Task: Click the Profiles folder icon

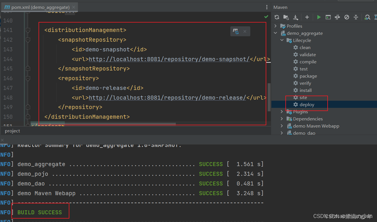Action: click(x=283, y=26)
